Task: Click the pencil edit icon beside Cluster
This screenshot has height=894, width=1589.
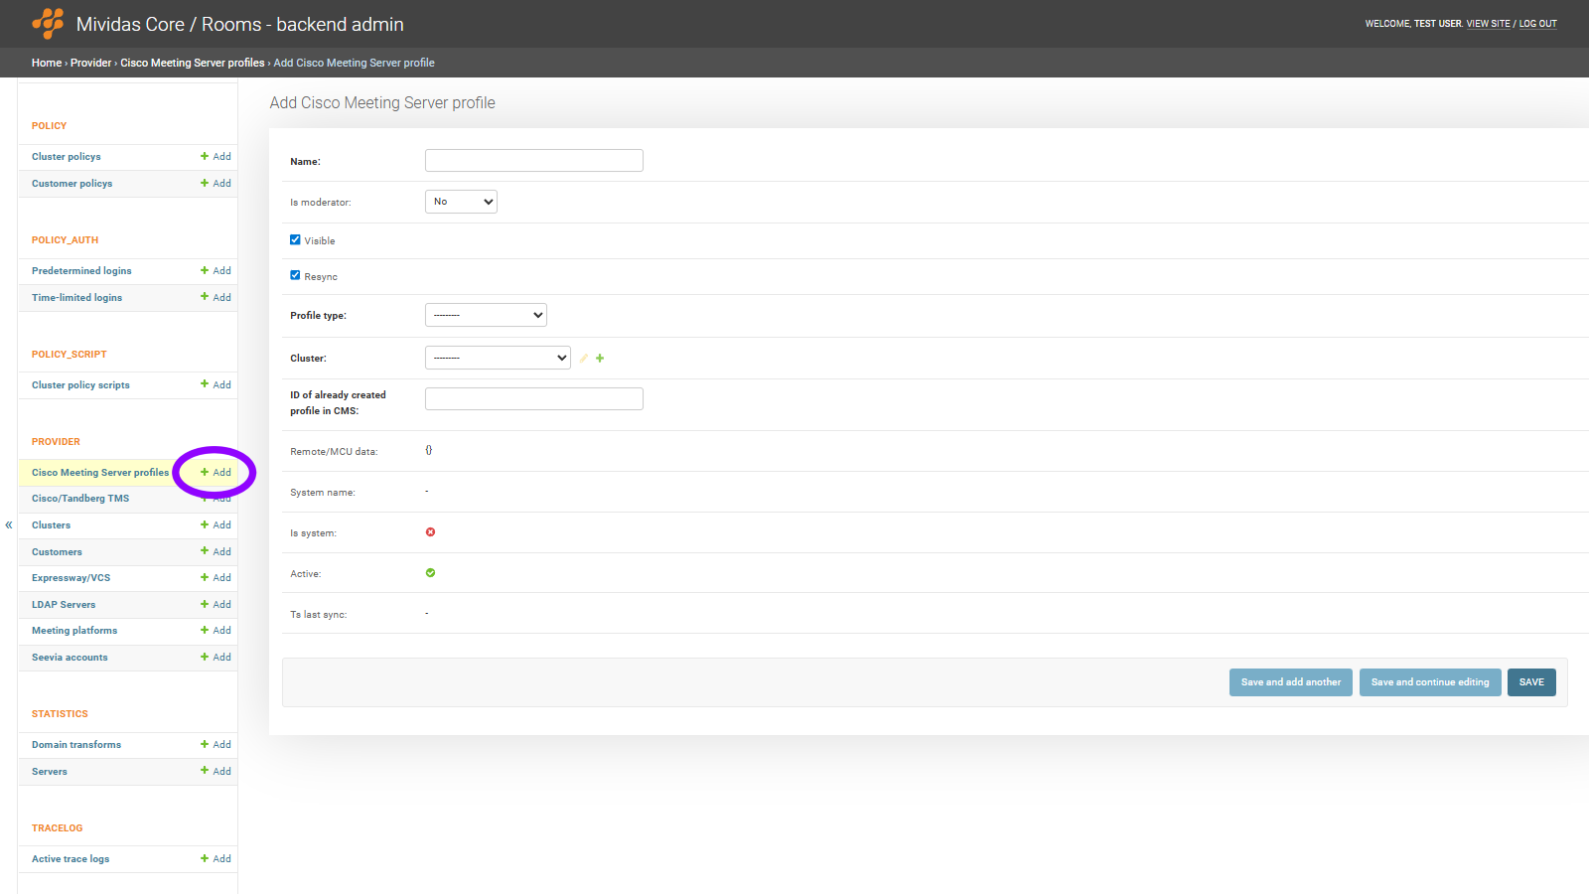Action: (x=584, y=359)
